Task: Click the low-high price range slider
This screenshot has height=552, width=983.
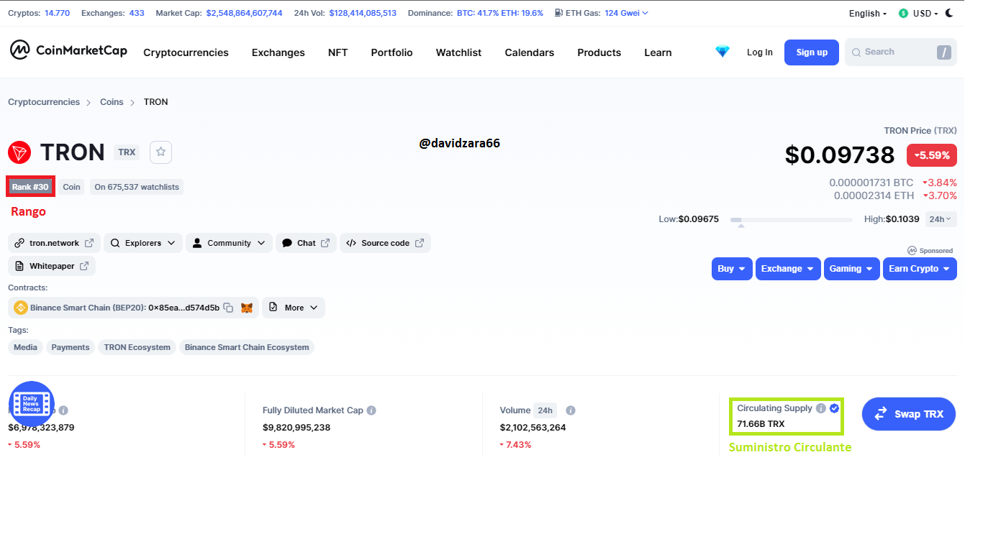Action: click(x=792, y=220)
